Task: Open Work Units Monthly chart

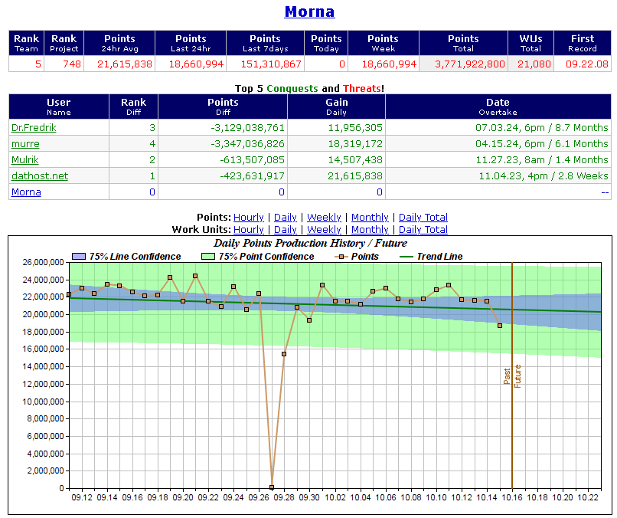Action: 370,230
